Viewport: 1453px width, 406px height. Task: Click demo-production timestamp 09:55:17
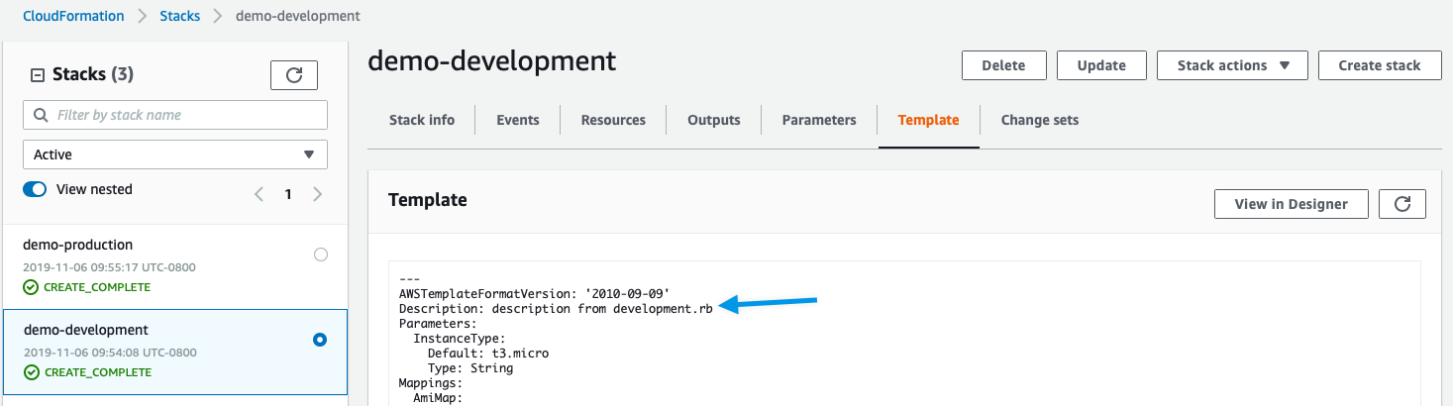pyautogui.click(x=110, y=267)
